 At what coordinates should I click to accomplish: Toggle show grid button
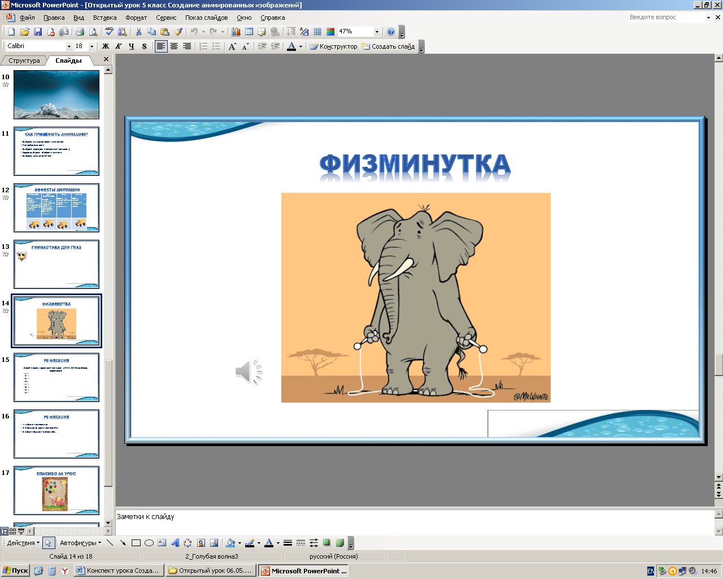coord(317,32)
